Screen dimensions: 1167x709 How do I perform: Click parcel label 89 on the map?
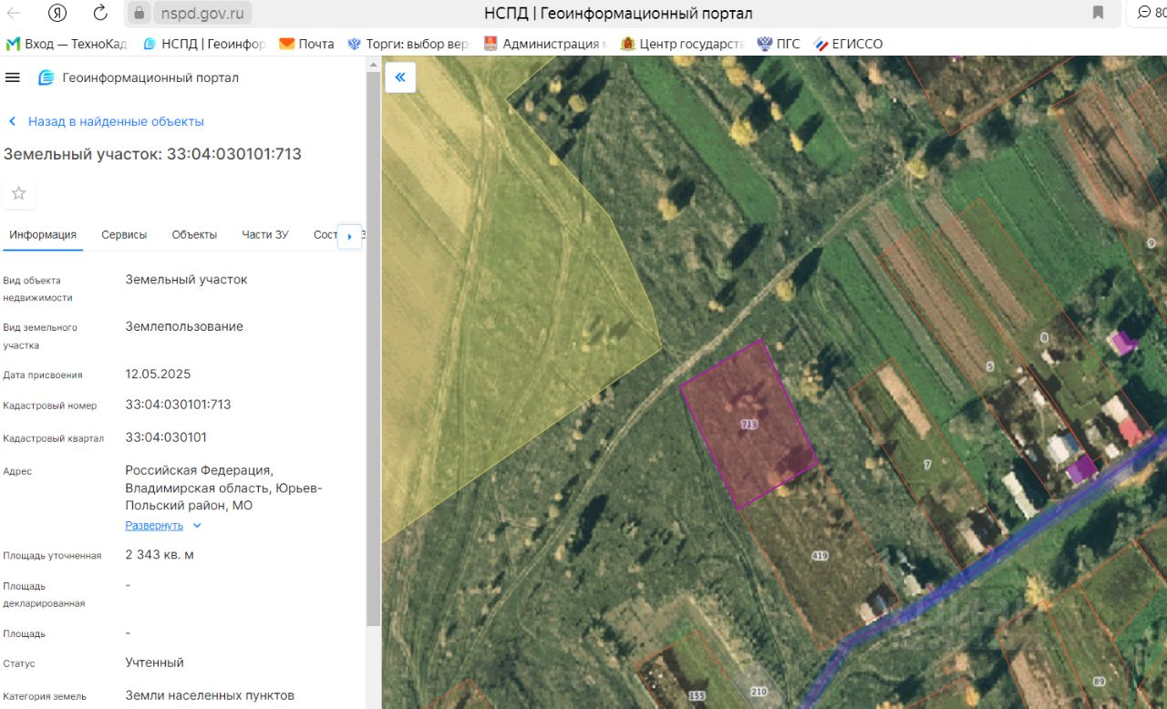(x=1099, y=682)
